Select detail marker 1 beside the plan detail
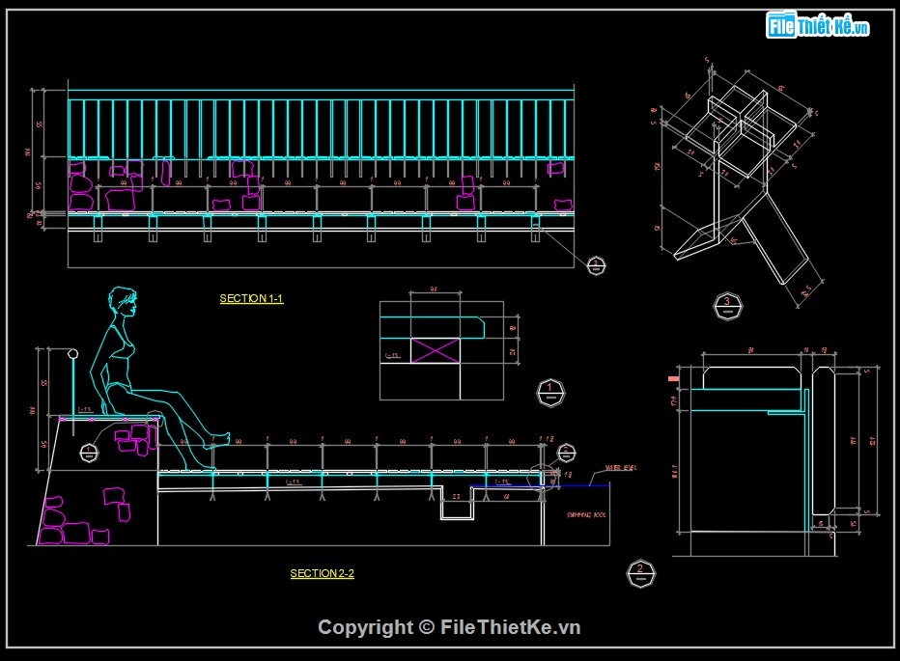900x661 pixels. [x=550, y=392]
